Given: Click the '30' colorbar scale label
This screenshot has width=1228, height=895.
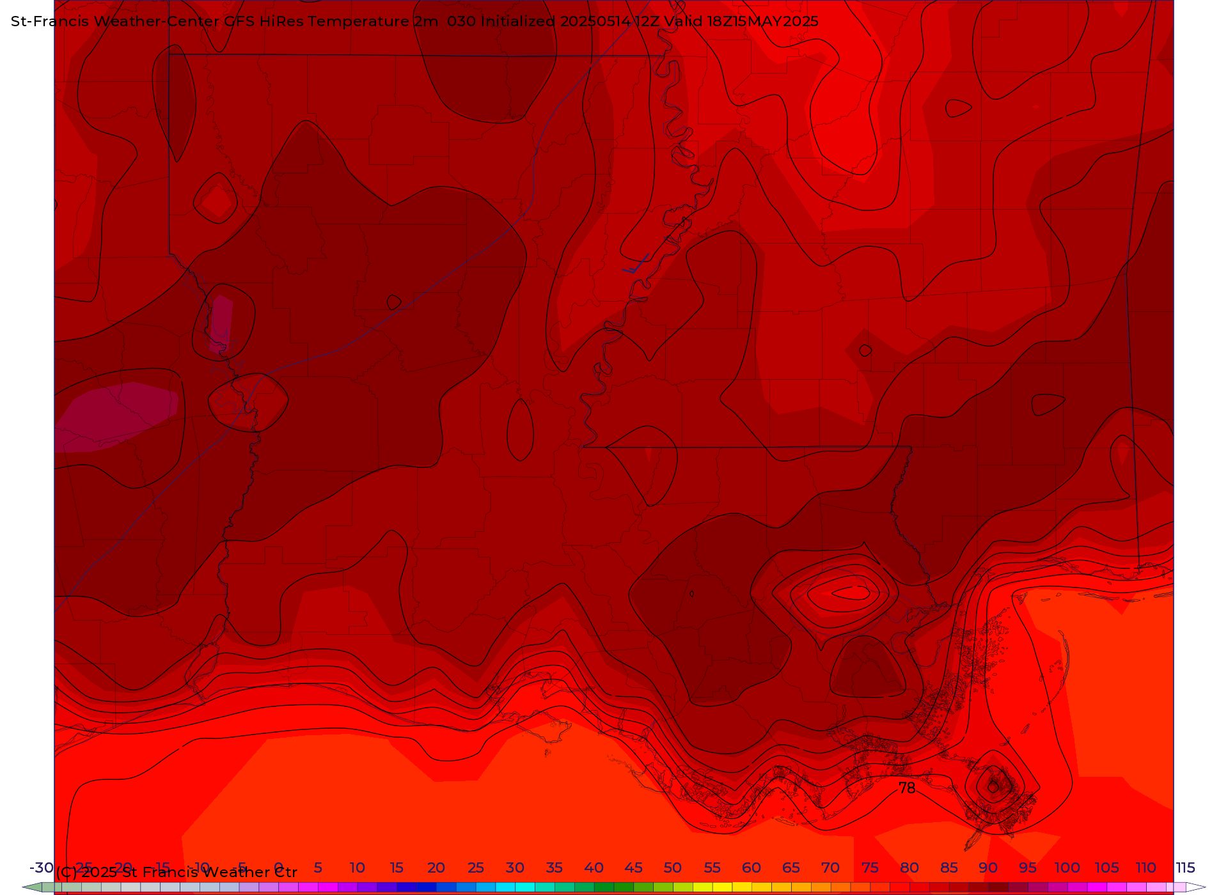Looking at the screenshot, I should [515, 868].
